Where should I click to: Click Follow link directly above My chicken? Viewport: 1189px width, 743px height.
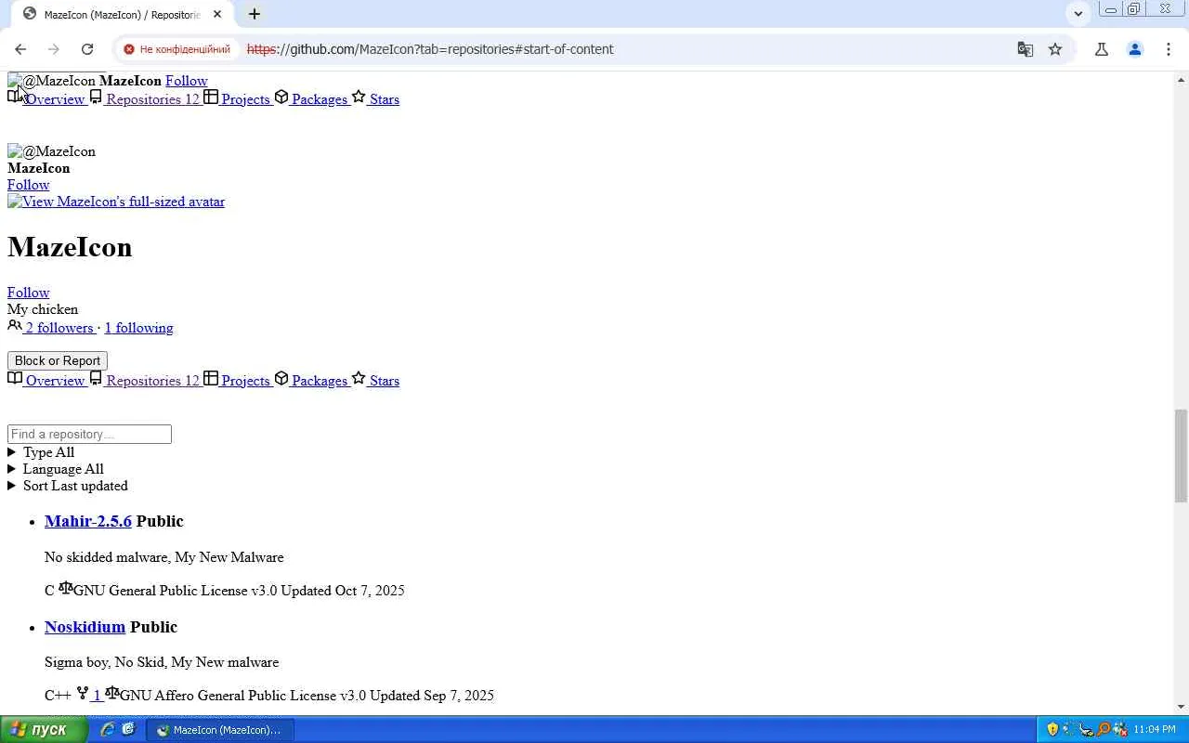pyautogui.click(x=28, y=293)
